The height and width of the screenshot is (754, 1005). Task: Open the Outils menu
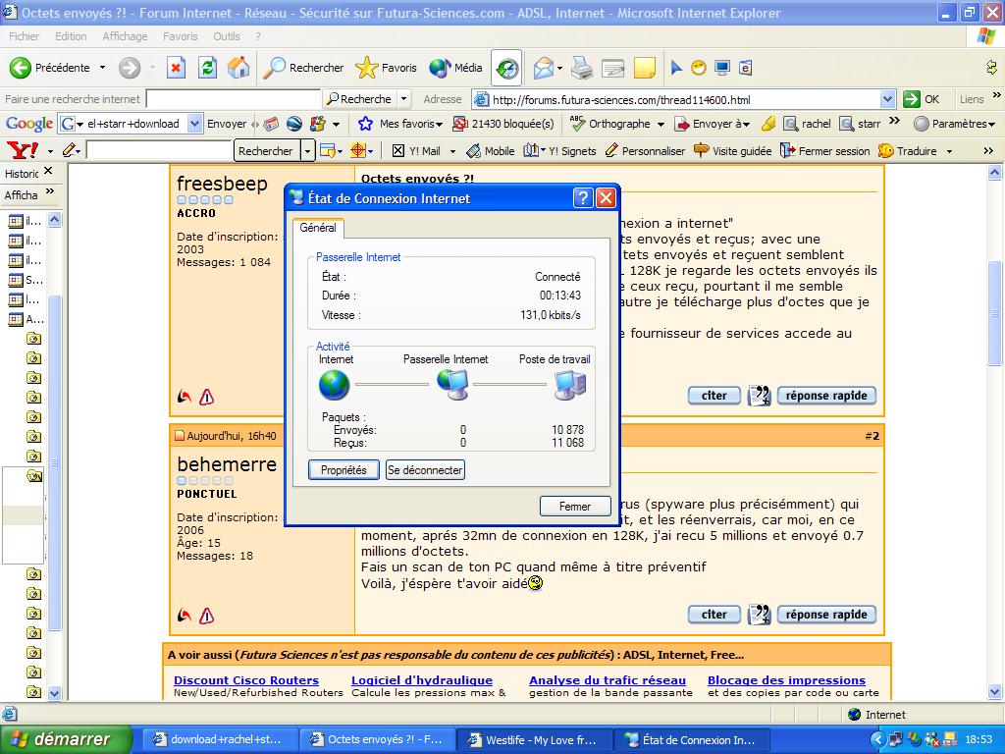tap(227, 36)
